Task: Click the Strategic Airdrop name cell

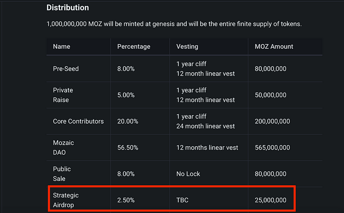Action: coord(67,200)
